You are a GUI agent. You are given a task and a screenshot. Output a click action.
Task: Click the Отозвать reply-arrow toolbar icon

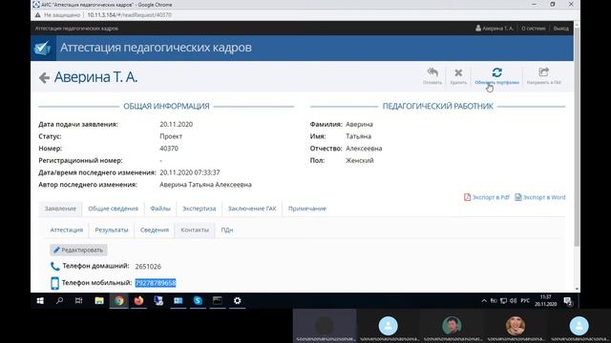432,72
